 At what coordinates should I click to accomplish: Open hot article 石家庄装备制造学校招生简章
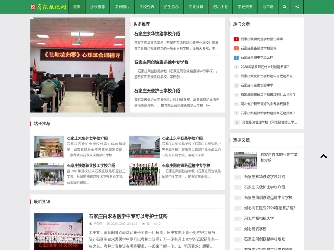pyautogui.click(x=262, y=39)
